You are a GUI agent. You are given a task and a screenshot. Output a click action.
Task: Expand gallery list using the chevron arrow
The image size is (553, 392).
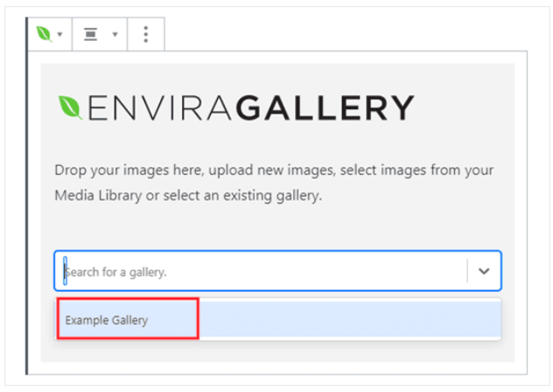484,271
